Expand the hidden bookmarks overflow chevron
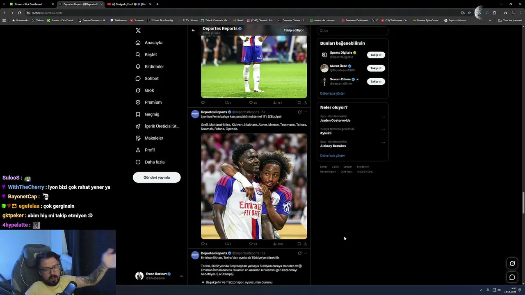This screenshot has height=295, width=525. coord(490,20)
